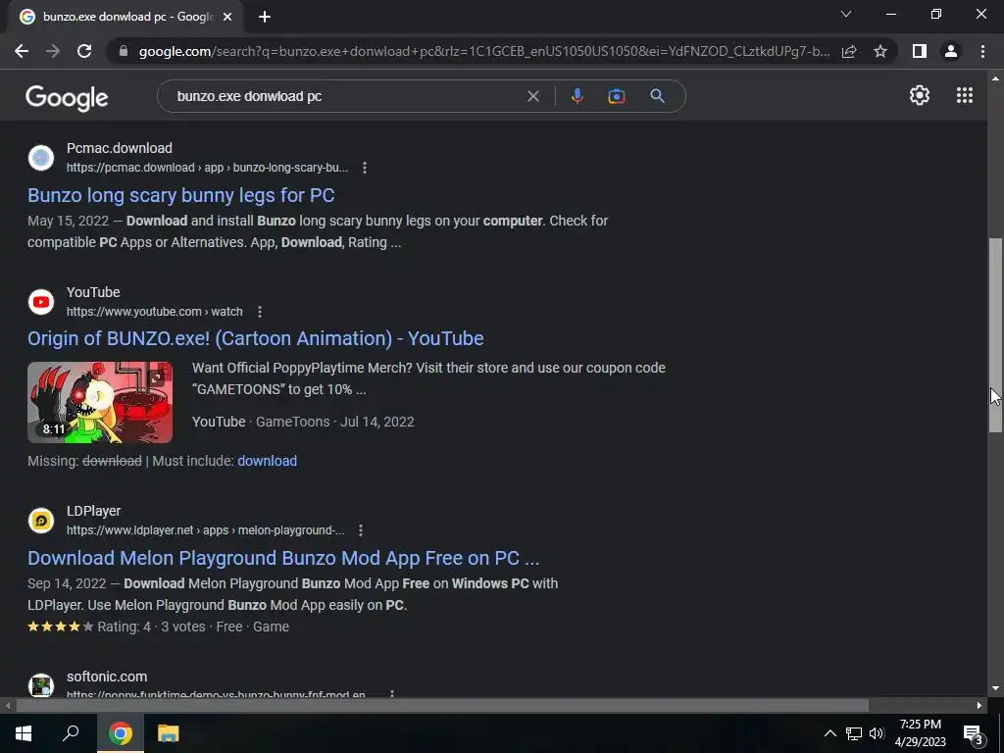Image resolution: width=1004 pixels, height=753 pixels.
Task: Open Windows taskbar search
Action: pos(71,733)
